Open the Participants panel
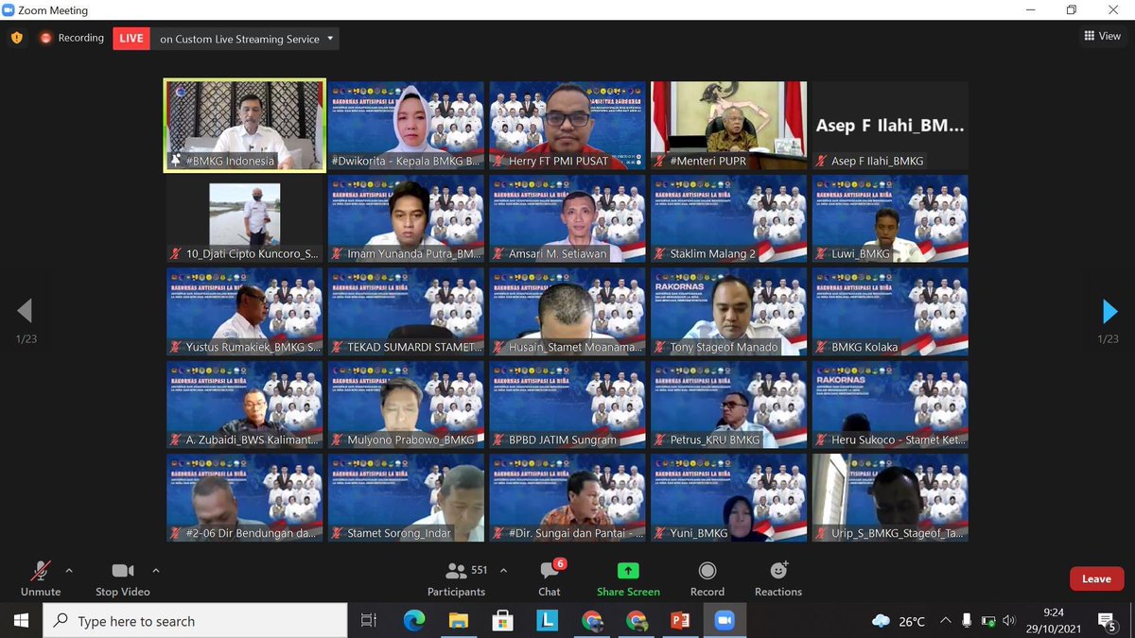The height and width of the screenshot is (638, 1135). tap(456, 578)
